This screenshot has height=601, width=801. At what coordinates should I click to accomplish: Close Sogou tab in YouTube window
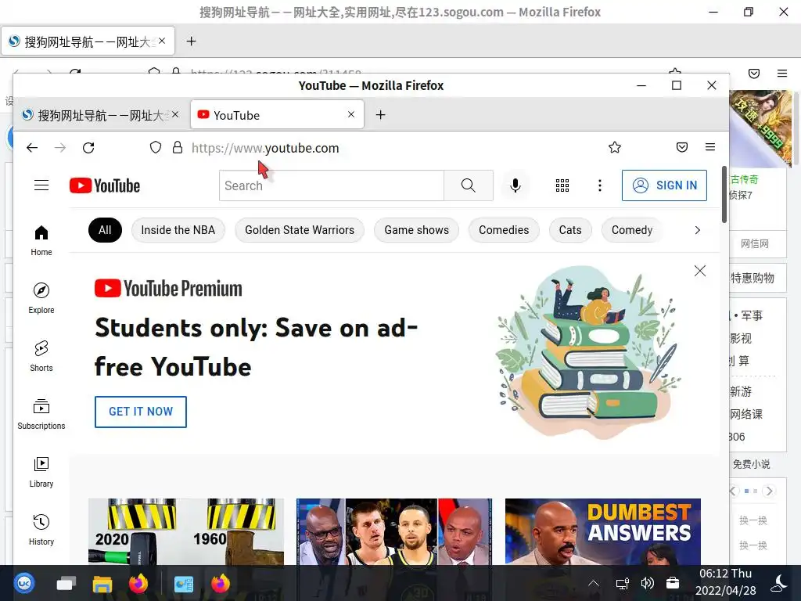[x=175, y=114]
